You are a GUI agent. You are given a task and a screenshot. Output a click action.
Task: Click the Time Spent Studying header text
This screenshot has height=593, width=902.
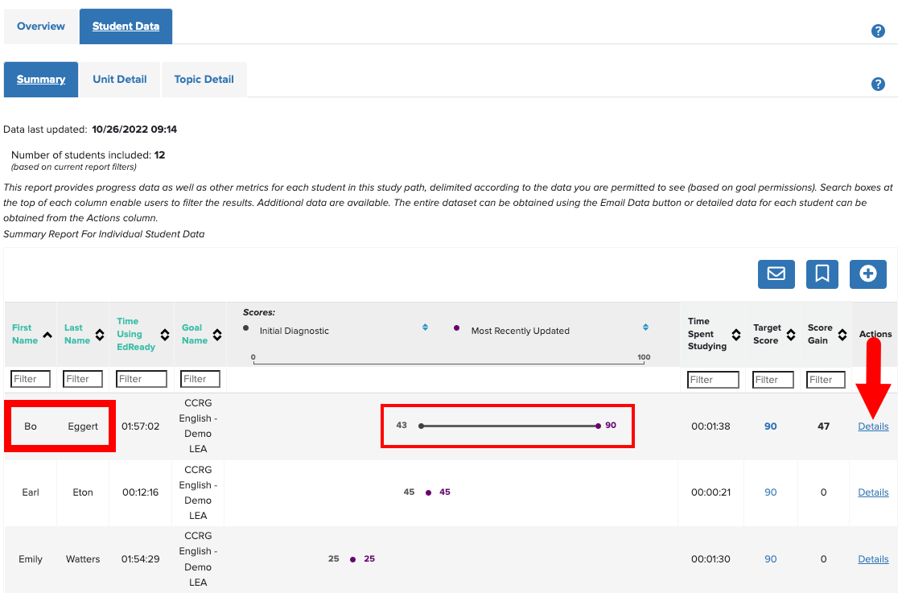707,334
